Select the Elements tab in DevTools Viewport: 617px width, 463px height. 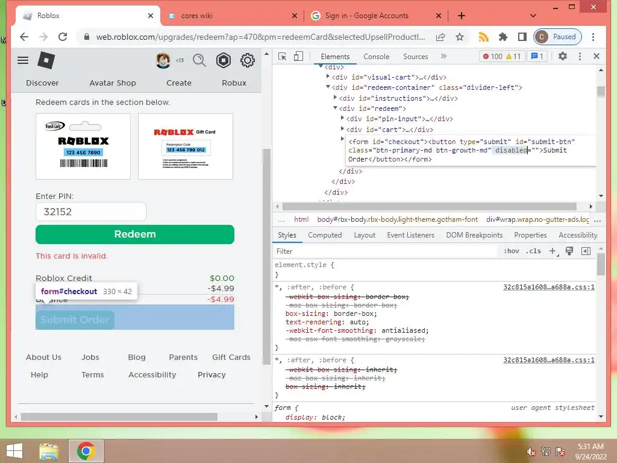[335, 56]
